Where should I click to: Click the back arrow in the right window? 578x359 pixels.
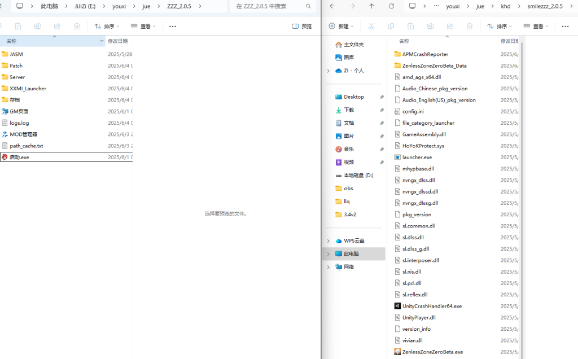click(332, 6)
